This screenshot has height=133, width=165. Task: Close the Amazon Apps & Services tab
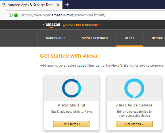58,5
